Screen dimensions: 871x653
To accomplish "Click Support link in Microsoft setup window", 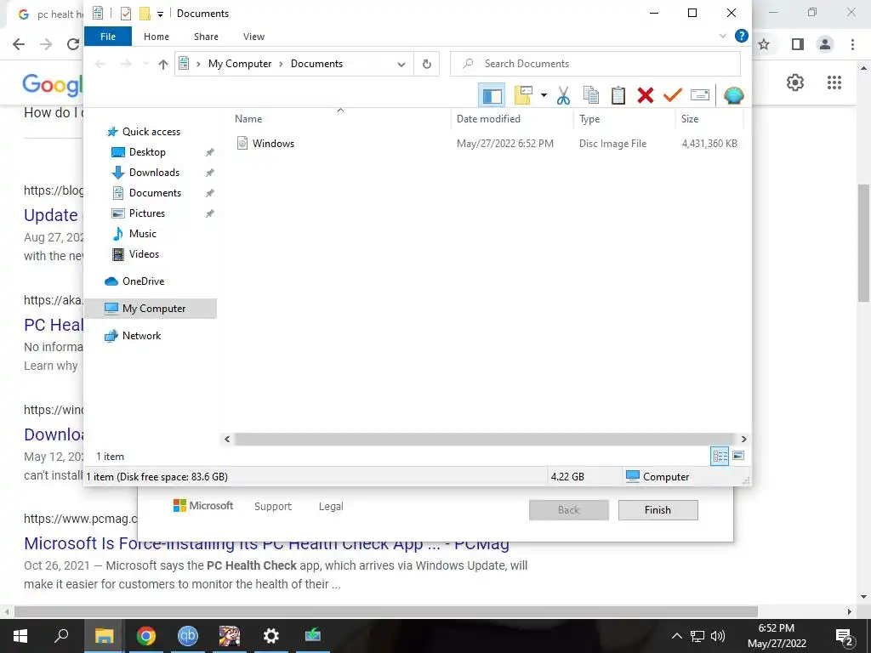I will [273, 507].
